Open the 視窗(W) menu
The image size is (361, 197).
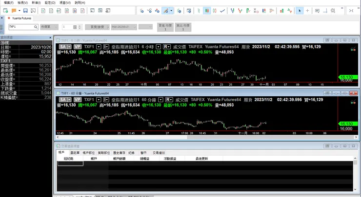[x=65, y=3]
